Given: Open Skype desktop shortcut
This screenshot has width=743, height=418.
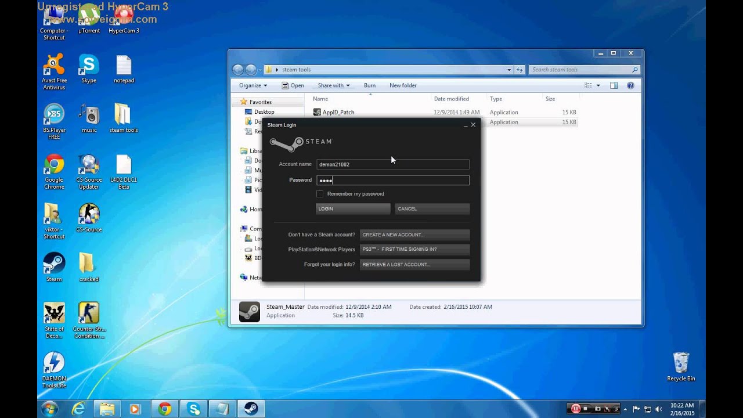Looking at the screenshot, I should click(89, 69).
